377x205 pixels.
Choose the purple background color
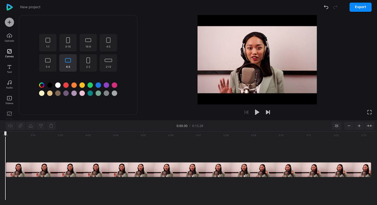[107, 85]
